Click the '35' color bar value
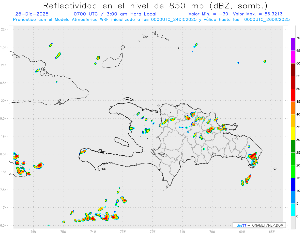This screenshot has width=305, height=235. [298, 127]
